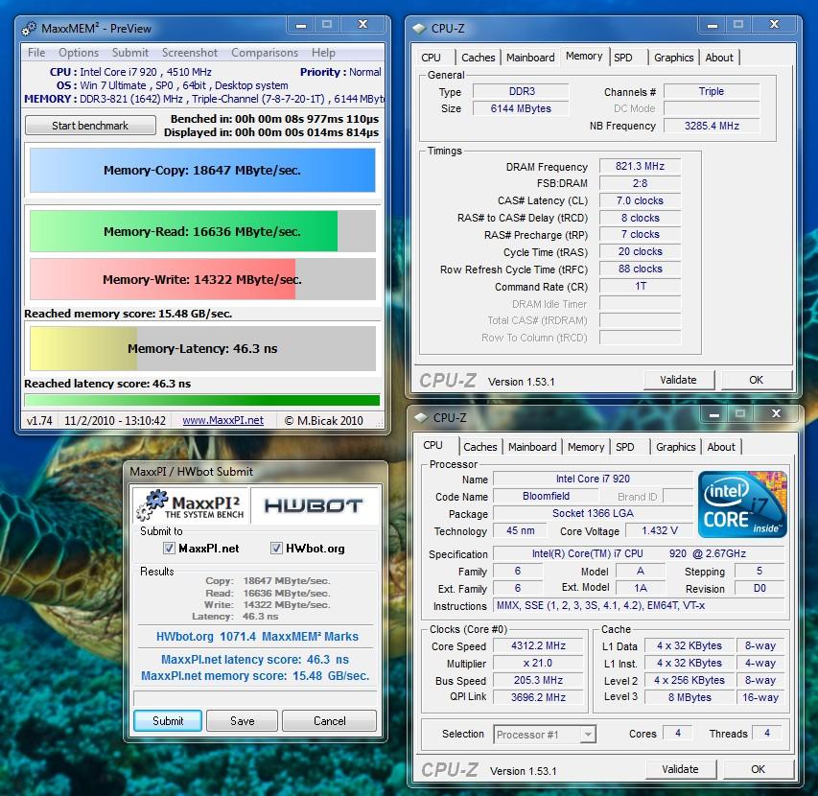The width and height of the screenshot is (818, 796).
Task: Click the MaxxMEM gear icon in title bar
Action: click(x=29, y=29)
